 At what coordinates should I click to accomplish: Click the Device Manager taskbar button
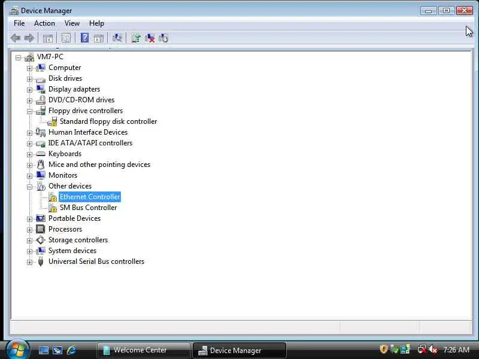point(239,350)
